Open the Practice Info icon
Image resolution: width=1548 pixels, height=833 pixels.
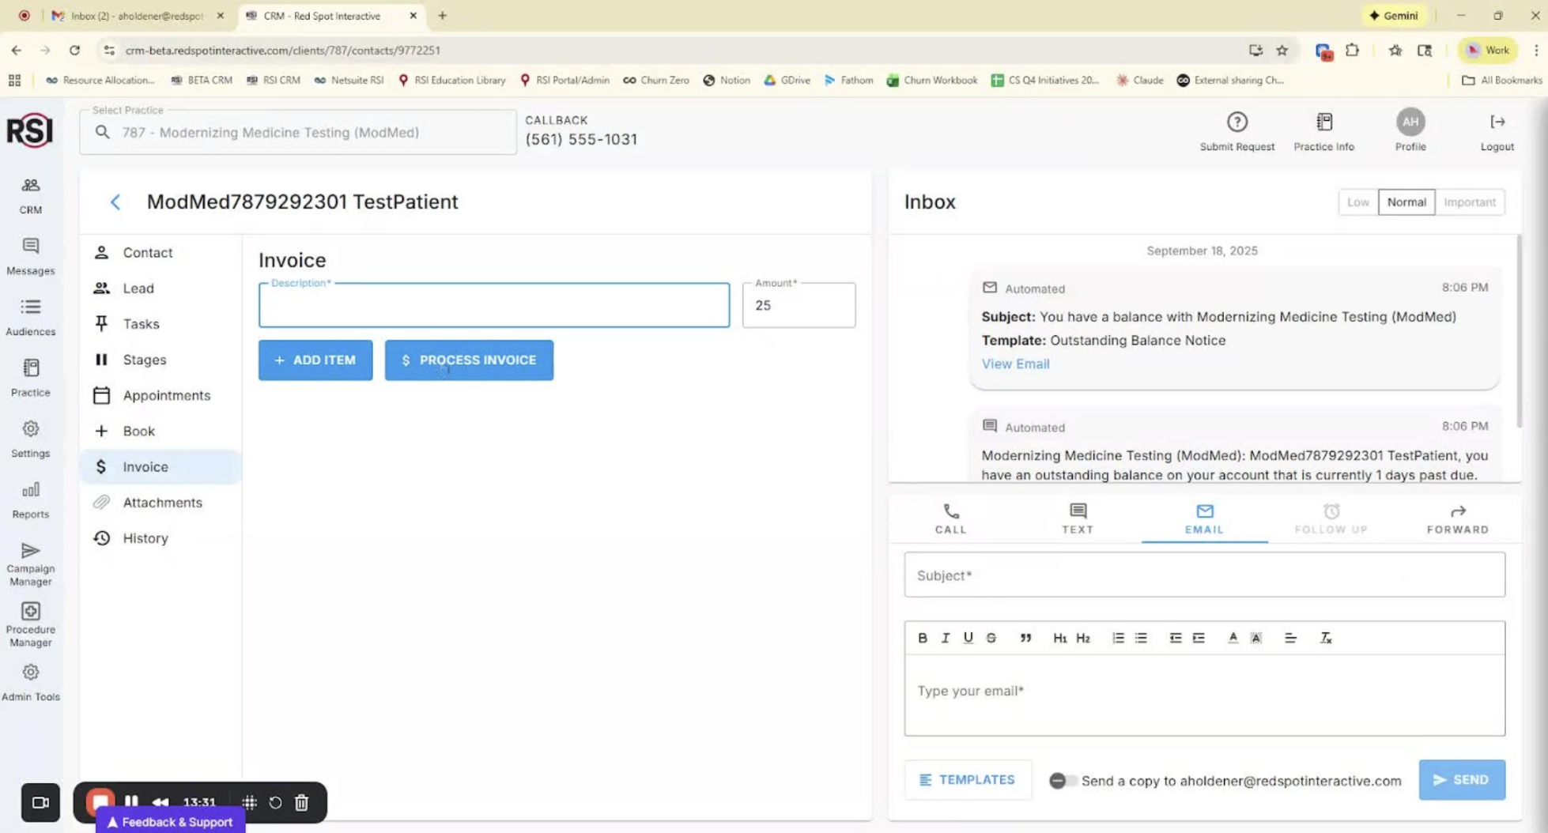tap(1323, 123)
